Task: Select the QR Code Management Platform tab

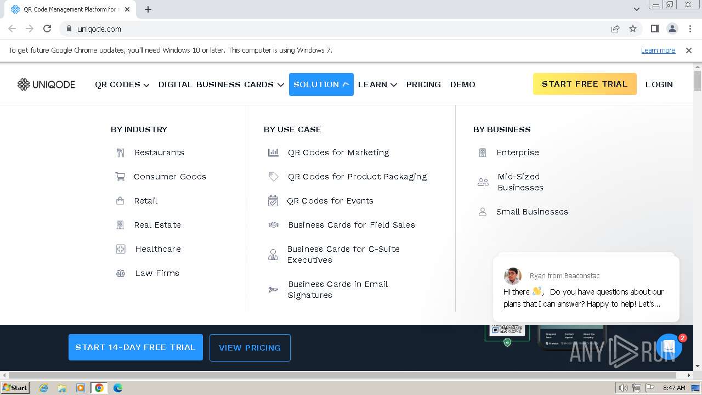Action: point(70,9)
